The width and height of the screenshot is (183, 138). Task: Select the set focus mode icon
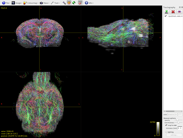tap(64, 3)
